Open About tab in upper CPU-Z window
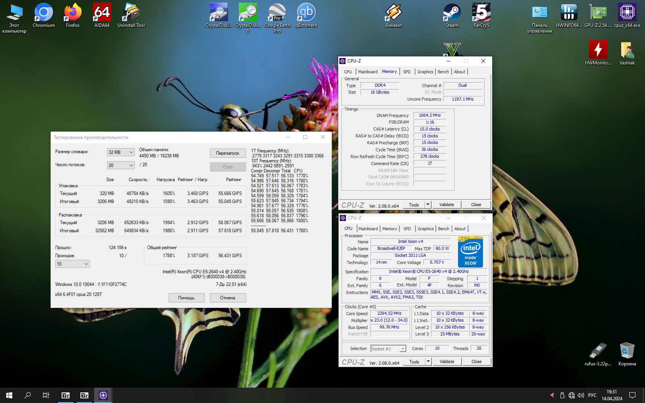The height and width of the screenshot is (403, 645). coord(460,72)
